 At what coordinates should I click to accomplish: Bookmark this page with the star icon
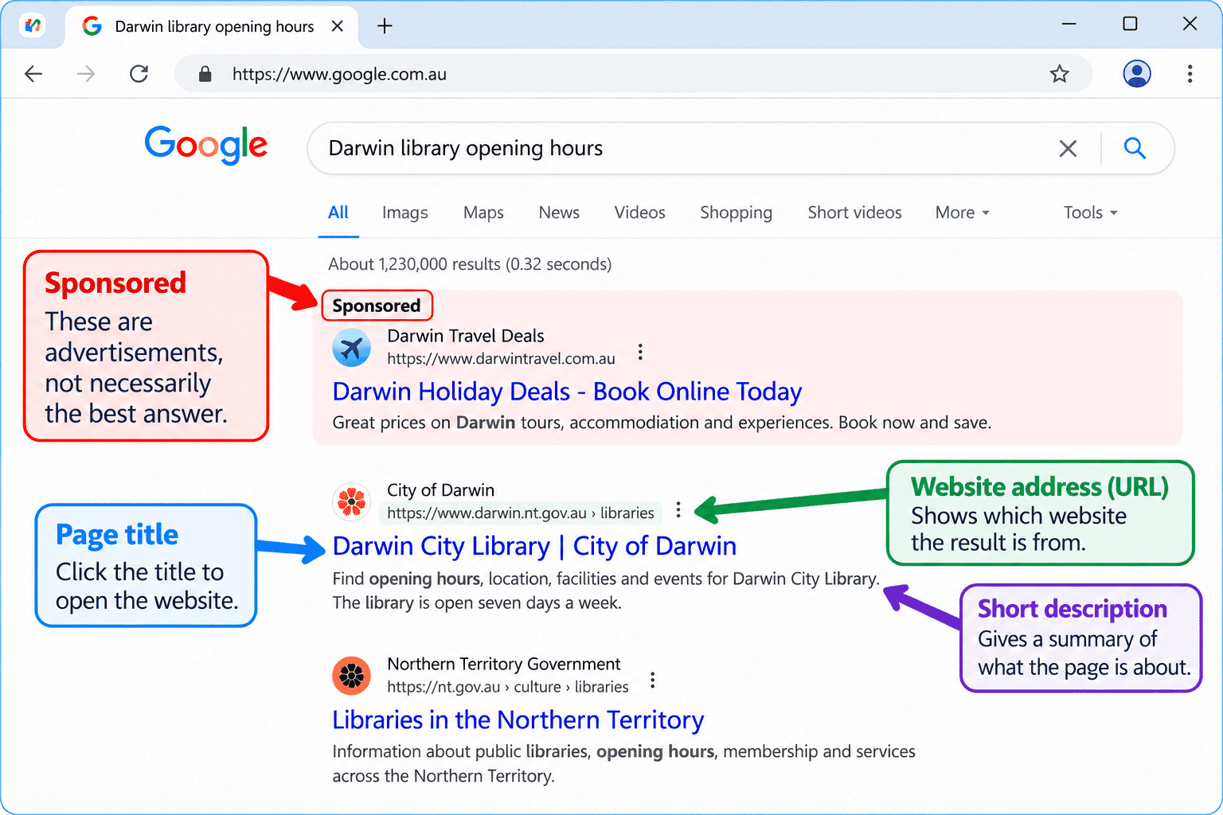pyautogui.click(x=1059, y=74)
